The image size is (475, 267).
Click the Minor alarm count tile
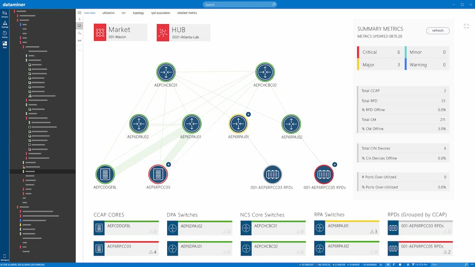click(427, 52)
